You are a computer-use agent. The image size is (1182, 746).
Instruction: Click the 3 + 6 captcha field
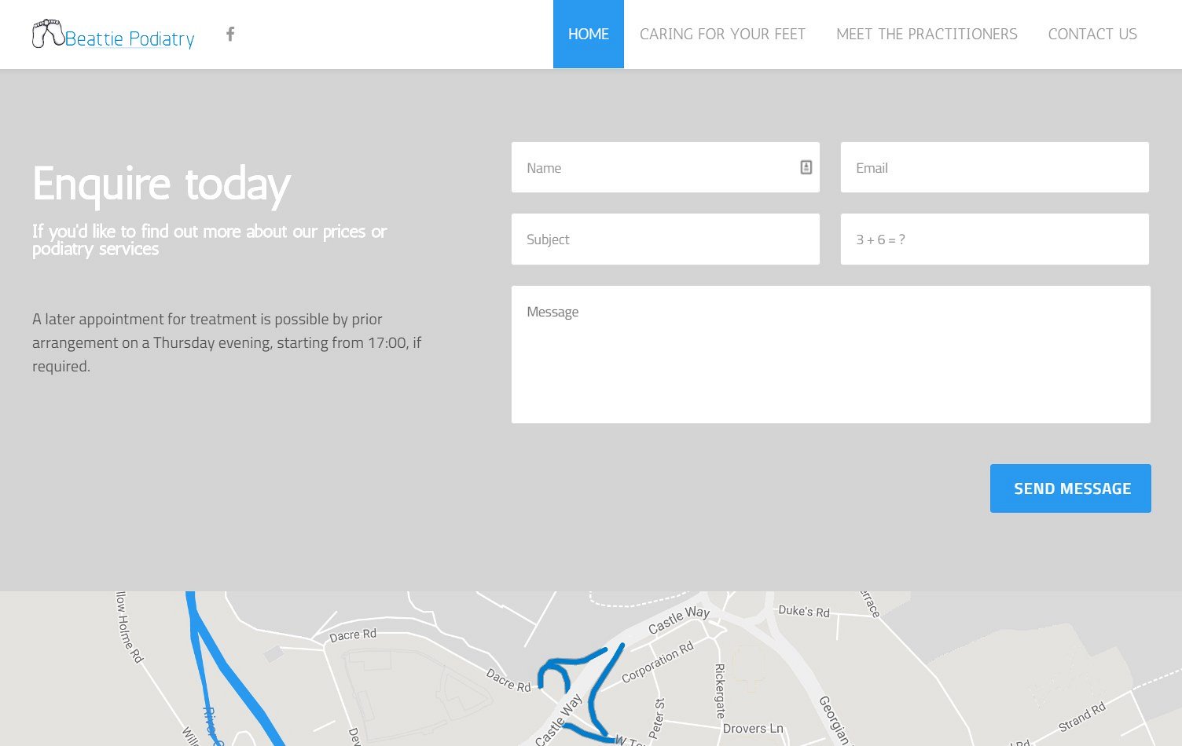[994, 240]
